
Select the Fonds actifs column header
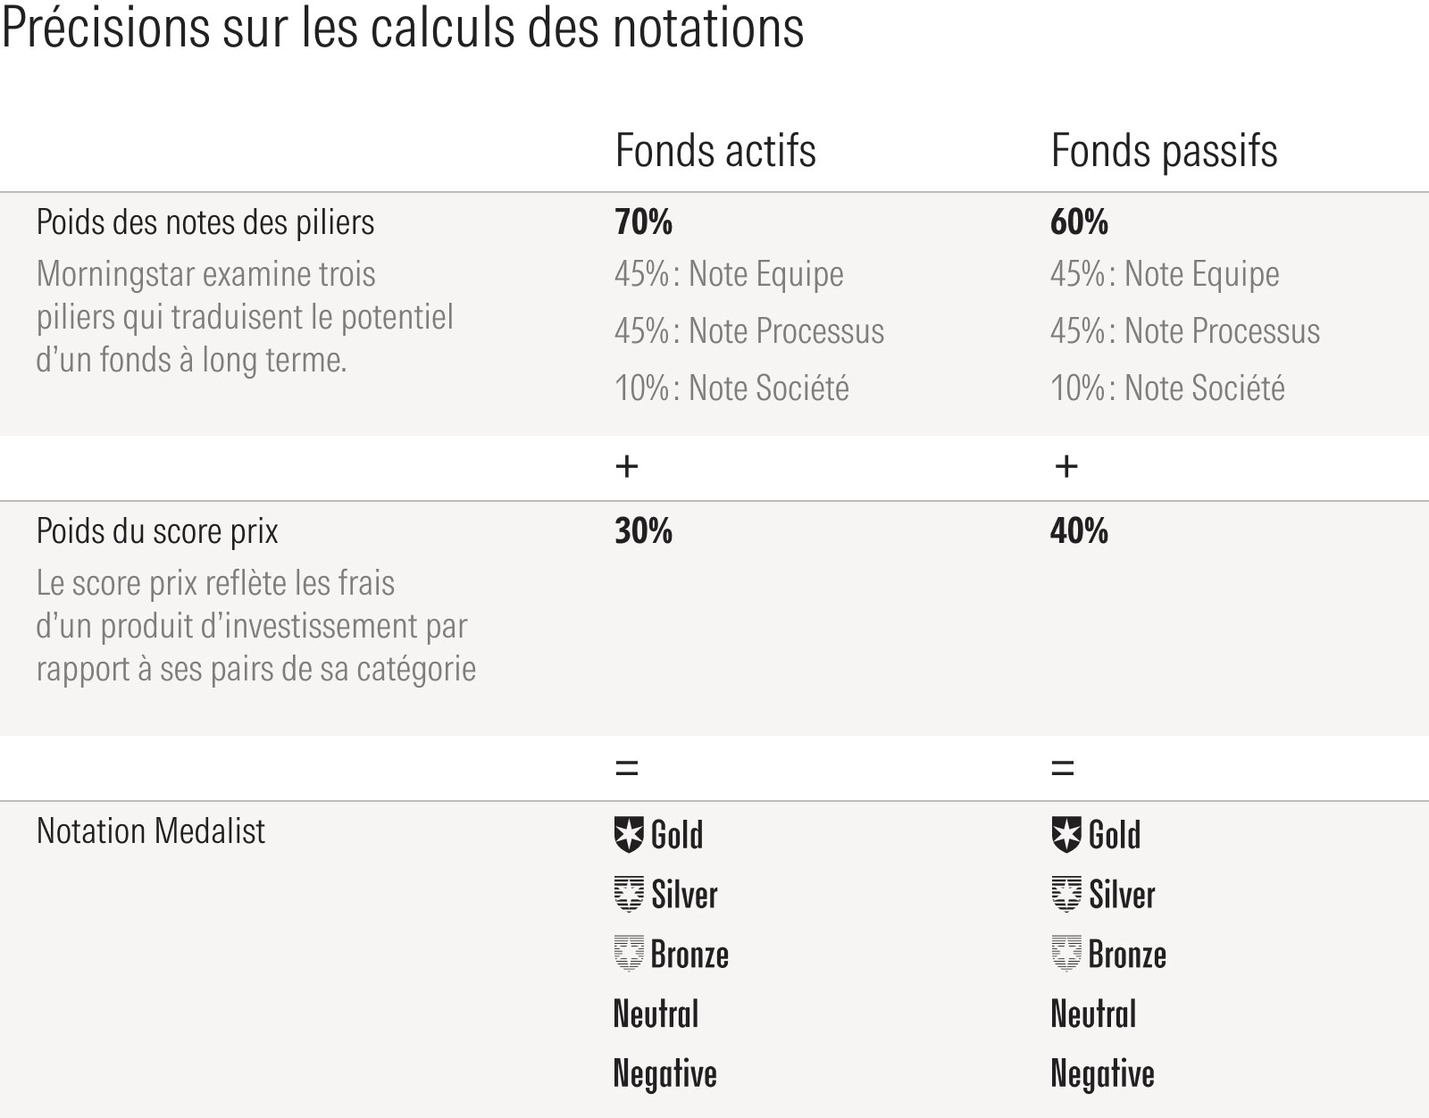click(715, 151)
